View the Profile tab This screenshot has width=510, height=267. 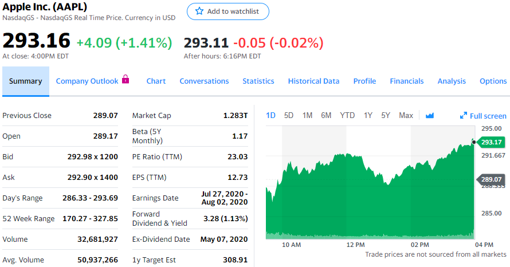(364, 81)
